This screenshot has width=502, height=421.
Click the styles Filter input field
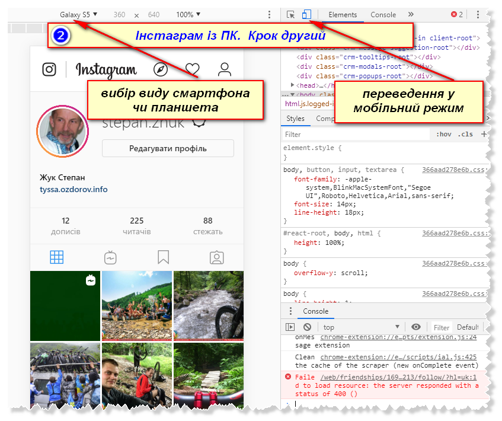[356, 134]
